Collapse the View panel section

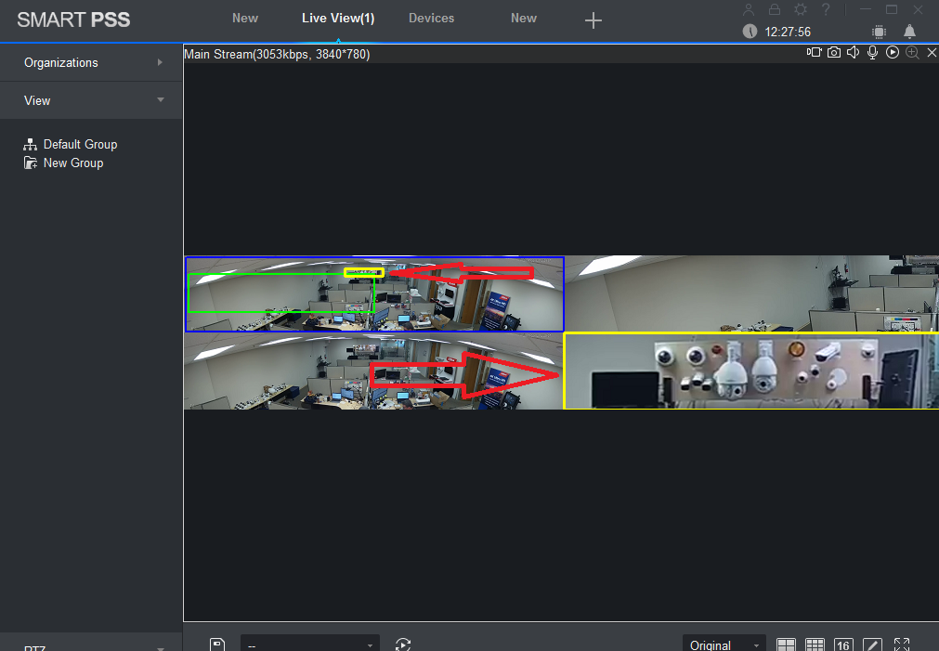coord(91,100)
